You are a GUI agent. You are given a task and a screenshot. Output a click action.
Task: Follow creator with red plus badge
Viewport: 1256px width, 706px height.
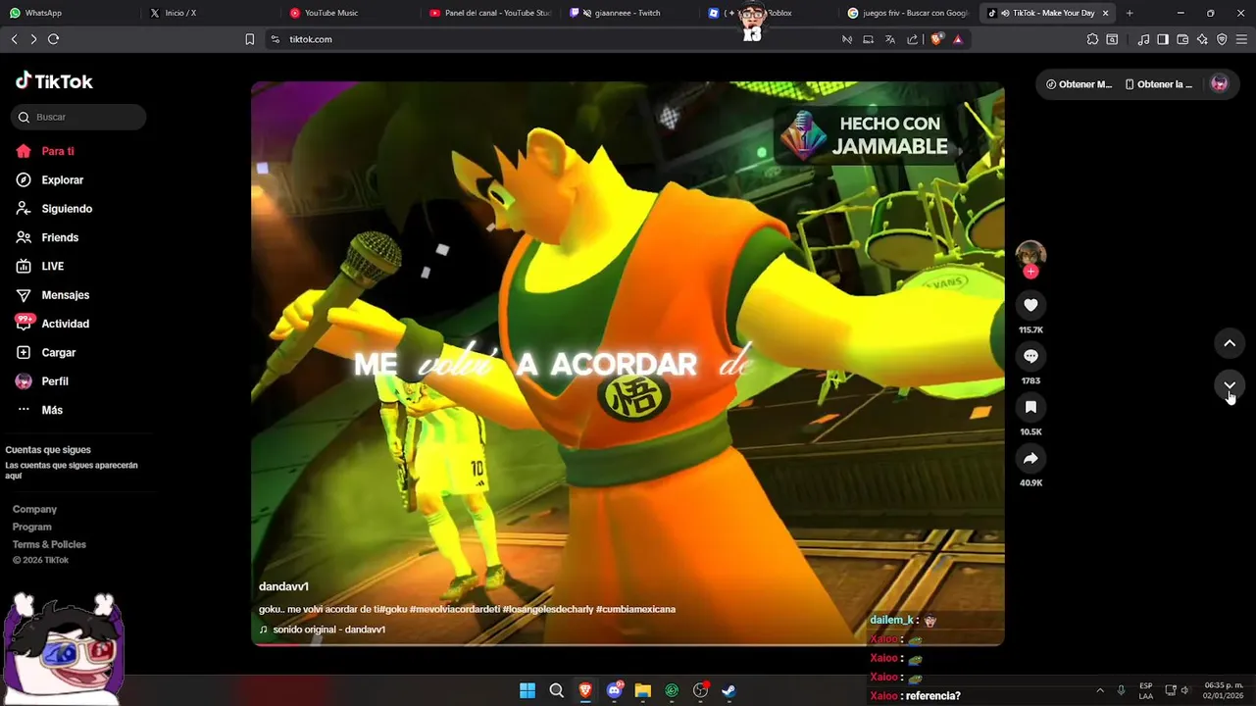1030,272
